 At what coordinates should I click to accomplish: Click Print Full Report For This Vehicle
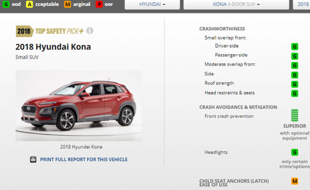(84, 160)
